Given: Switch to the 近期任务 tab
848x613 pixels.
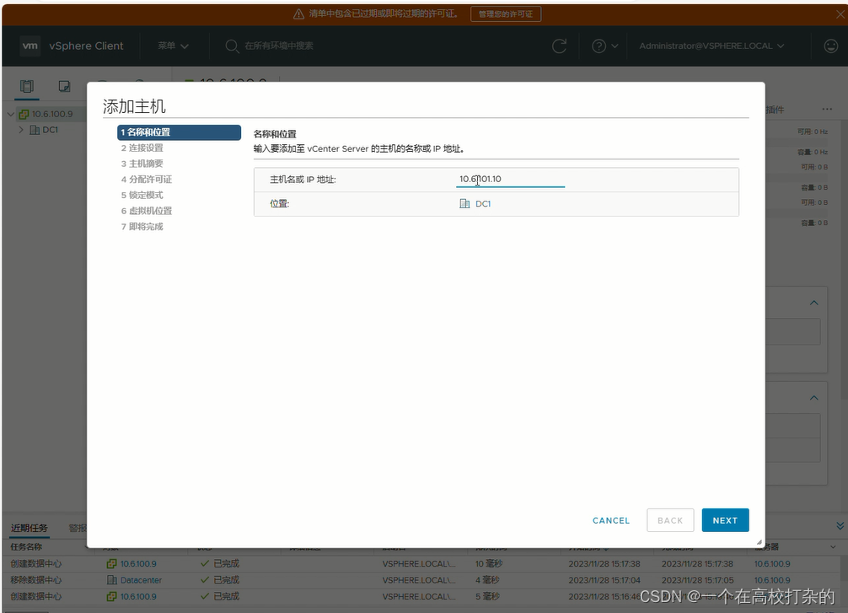Looking at the screenshot, I should [x=30, y=528].
